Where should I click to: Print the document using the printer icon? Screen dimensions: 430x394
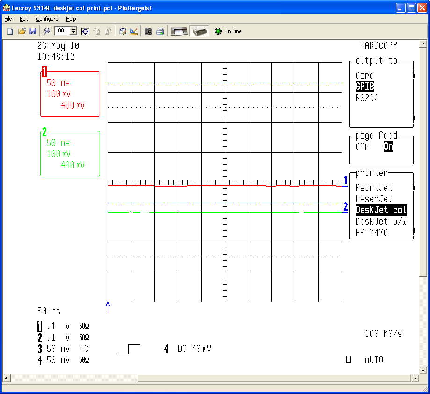click(x=160, y=31)
